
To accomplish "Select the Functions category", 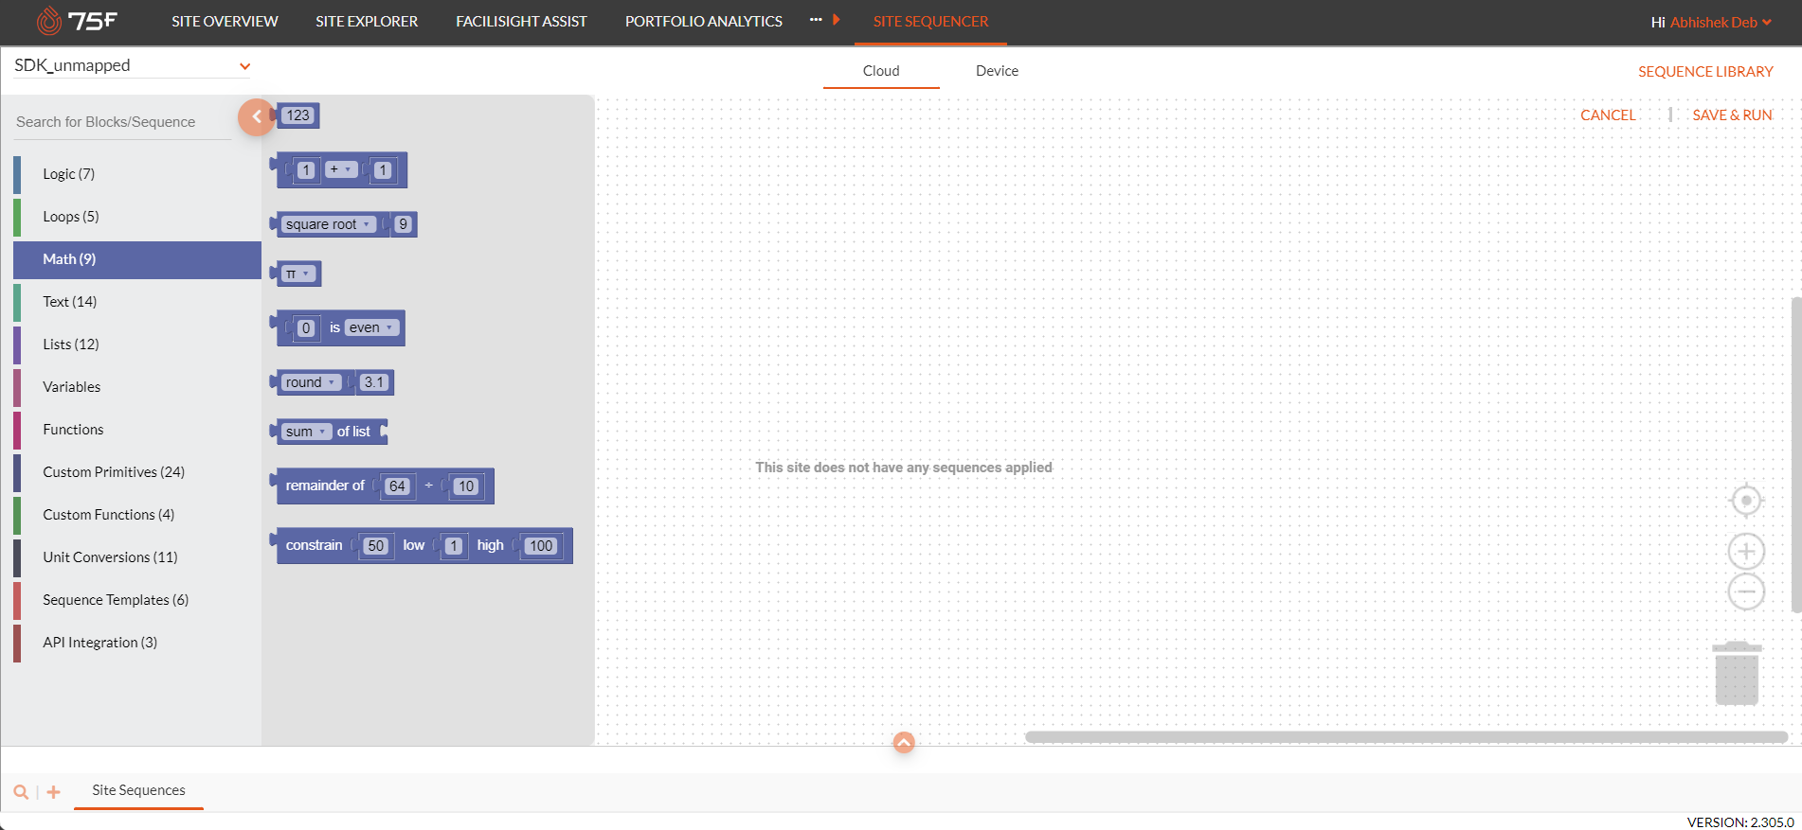I will click(137, 430).
